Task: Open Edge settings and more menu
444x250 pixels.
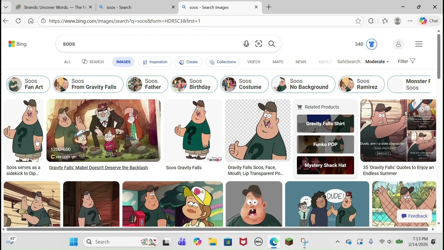Action: click(410, 21)
